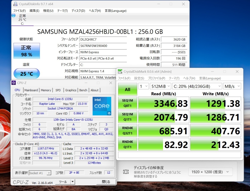The image size is (250, 191).
Task: Click the CrystalDiskInfo title bar app icon
Action: point(15,4)
